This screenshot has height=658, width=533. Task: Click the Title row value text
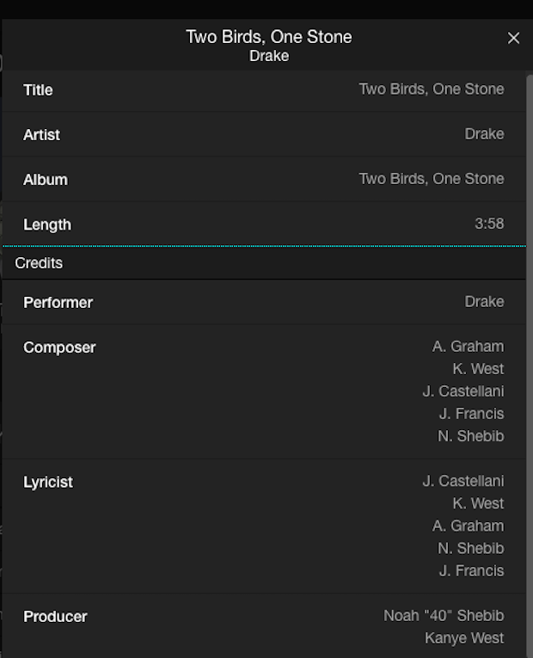(x=431, y=89)
